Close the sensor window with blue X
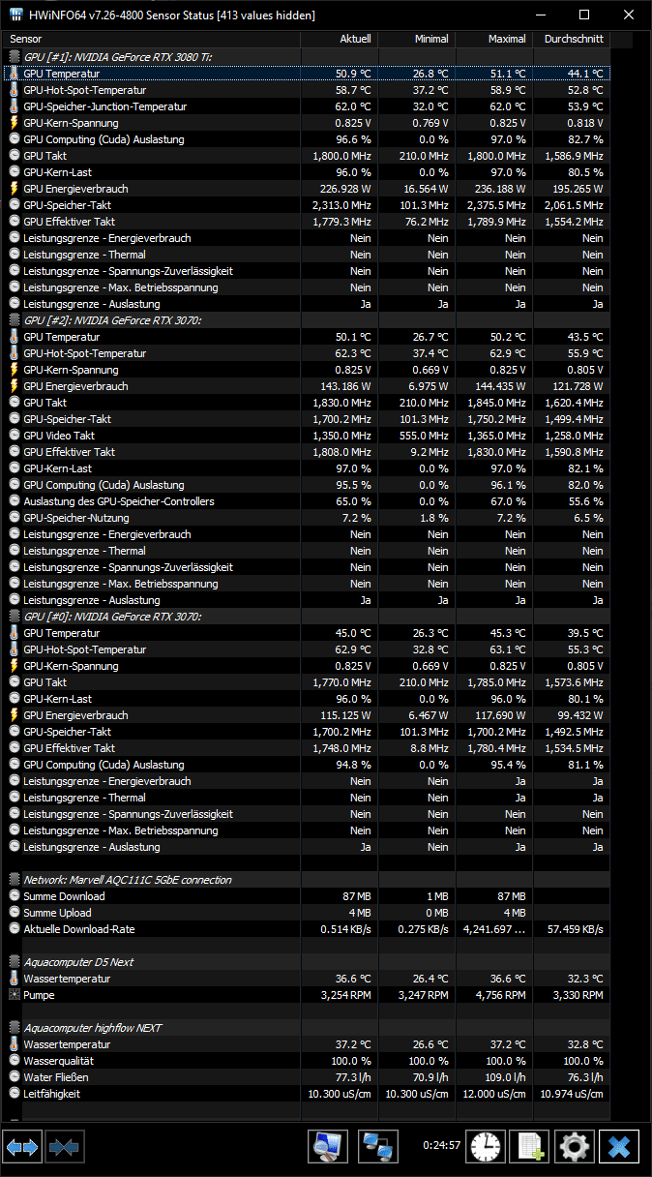Viewport: 652px width, 1177px height. [x=619, y=1147]
